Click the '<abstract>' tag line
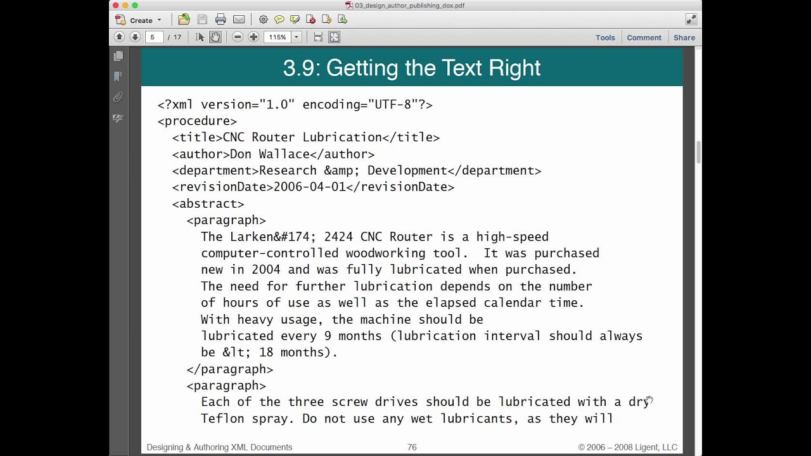 [x=208, y=203]
